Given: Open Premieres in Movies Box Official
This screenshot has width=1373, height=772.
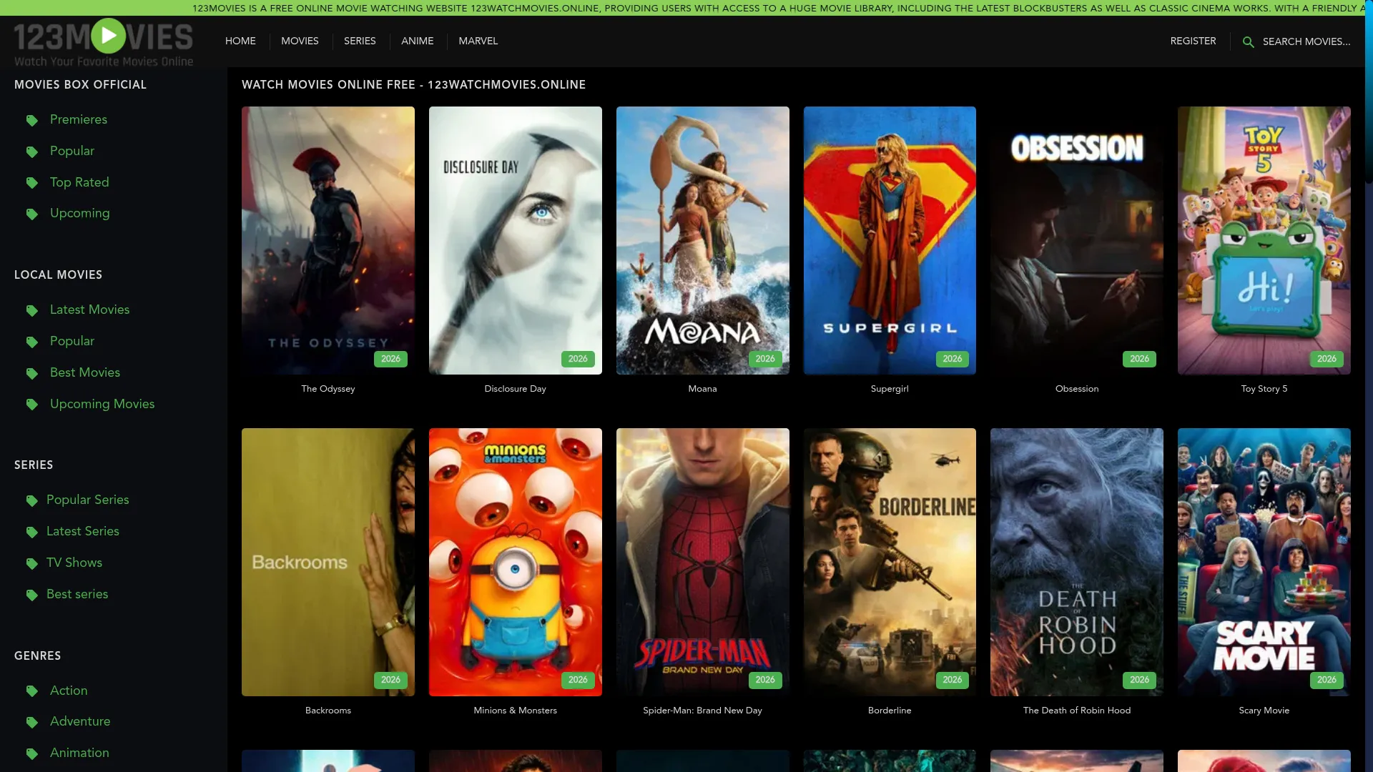Looking at the screenshot, I should click(79, 119).
